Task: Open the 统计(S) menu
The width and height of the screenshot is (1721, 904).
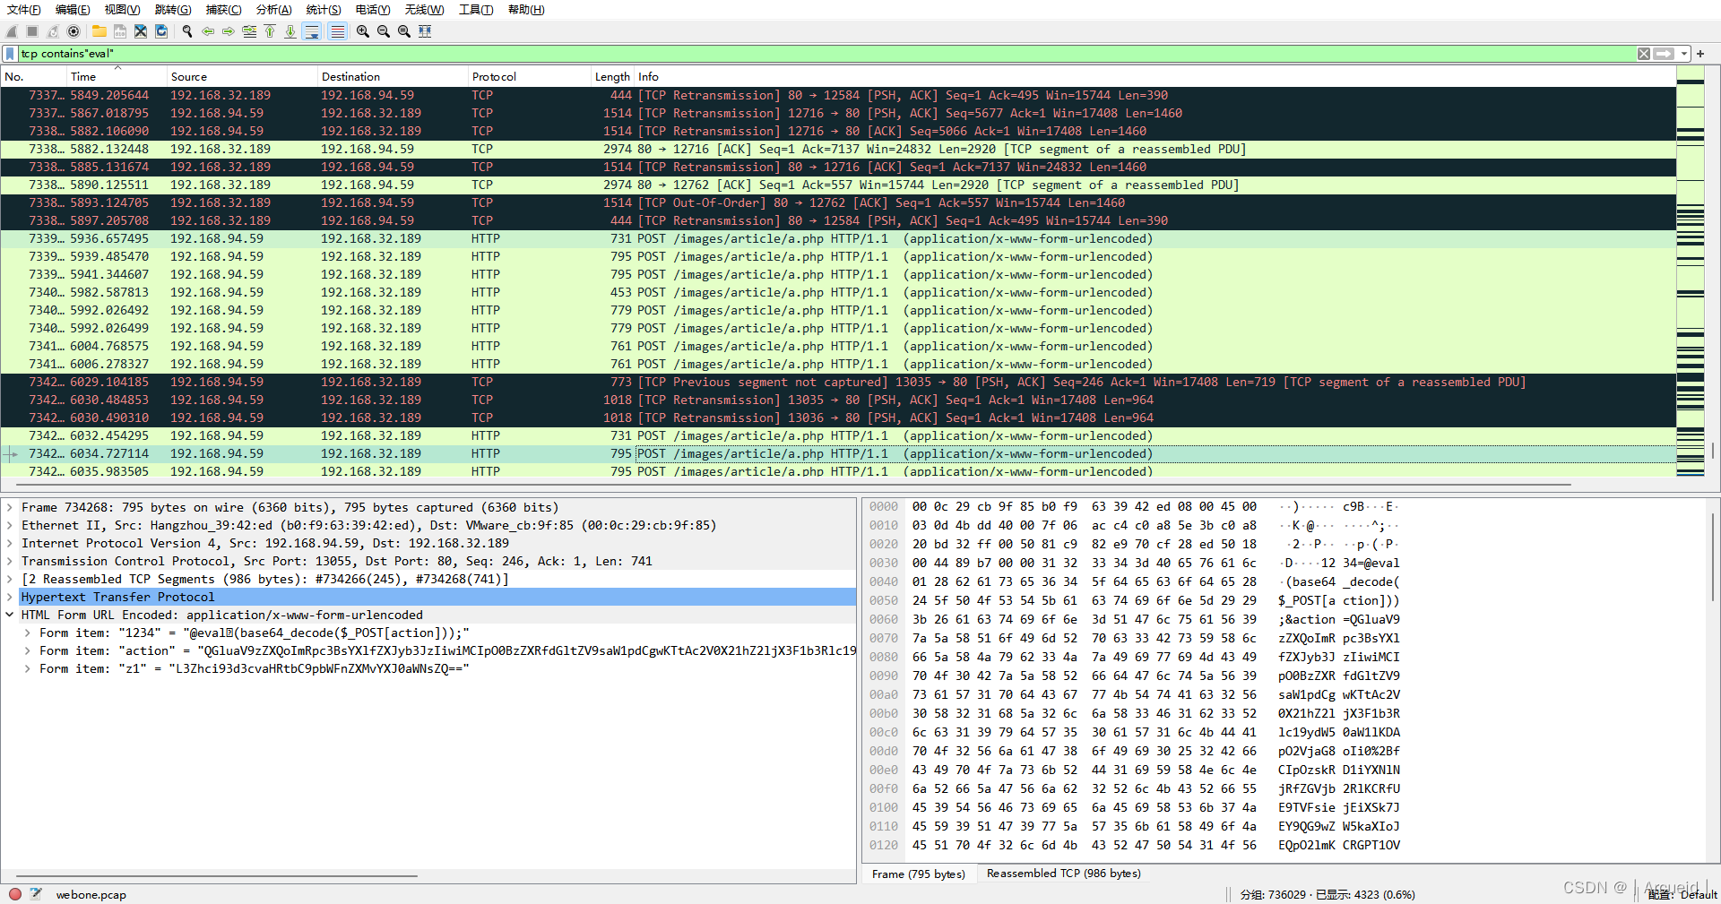Action: [x=324, y=10]
